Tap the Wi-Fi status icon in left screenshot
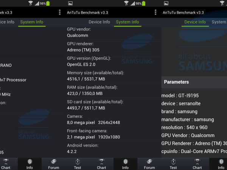Image resolution: width=227 pixels, height=170 pixels. (x=31, y=3)
